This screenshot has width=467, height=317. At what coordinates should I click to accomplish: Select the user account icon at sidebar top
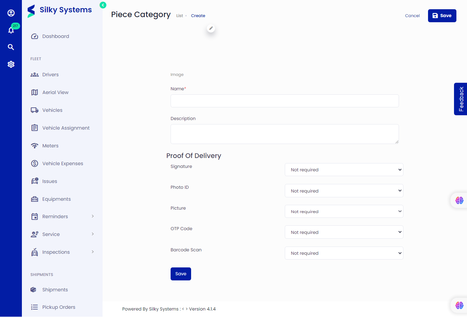[x=11, y=13]
